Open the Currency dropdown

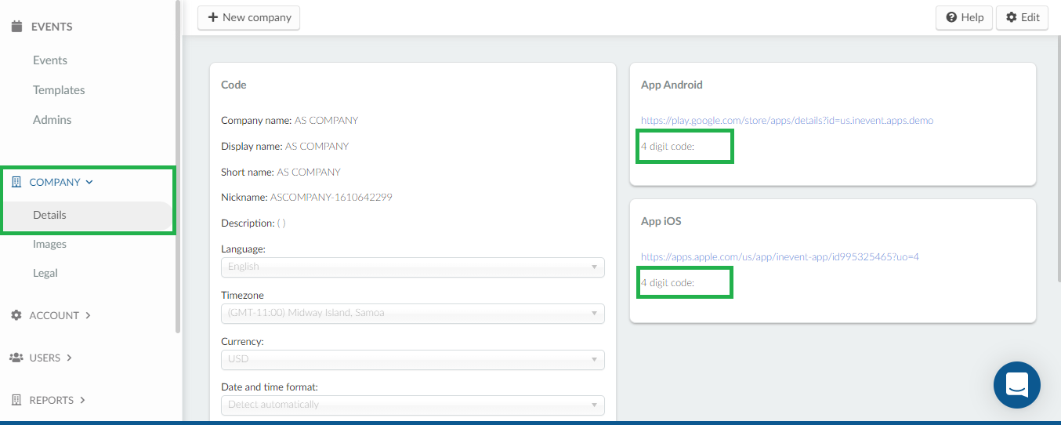[413, 359]
